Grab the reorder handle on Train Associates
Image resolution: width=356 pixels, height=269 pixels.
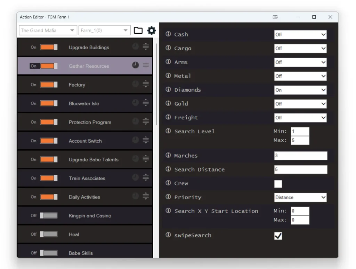tap(146, 177)
